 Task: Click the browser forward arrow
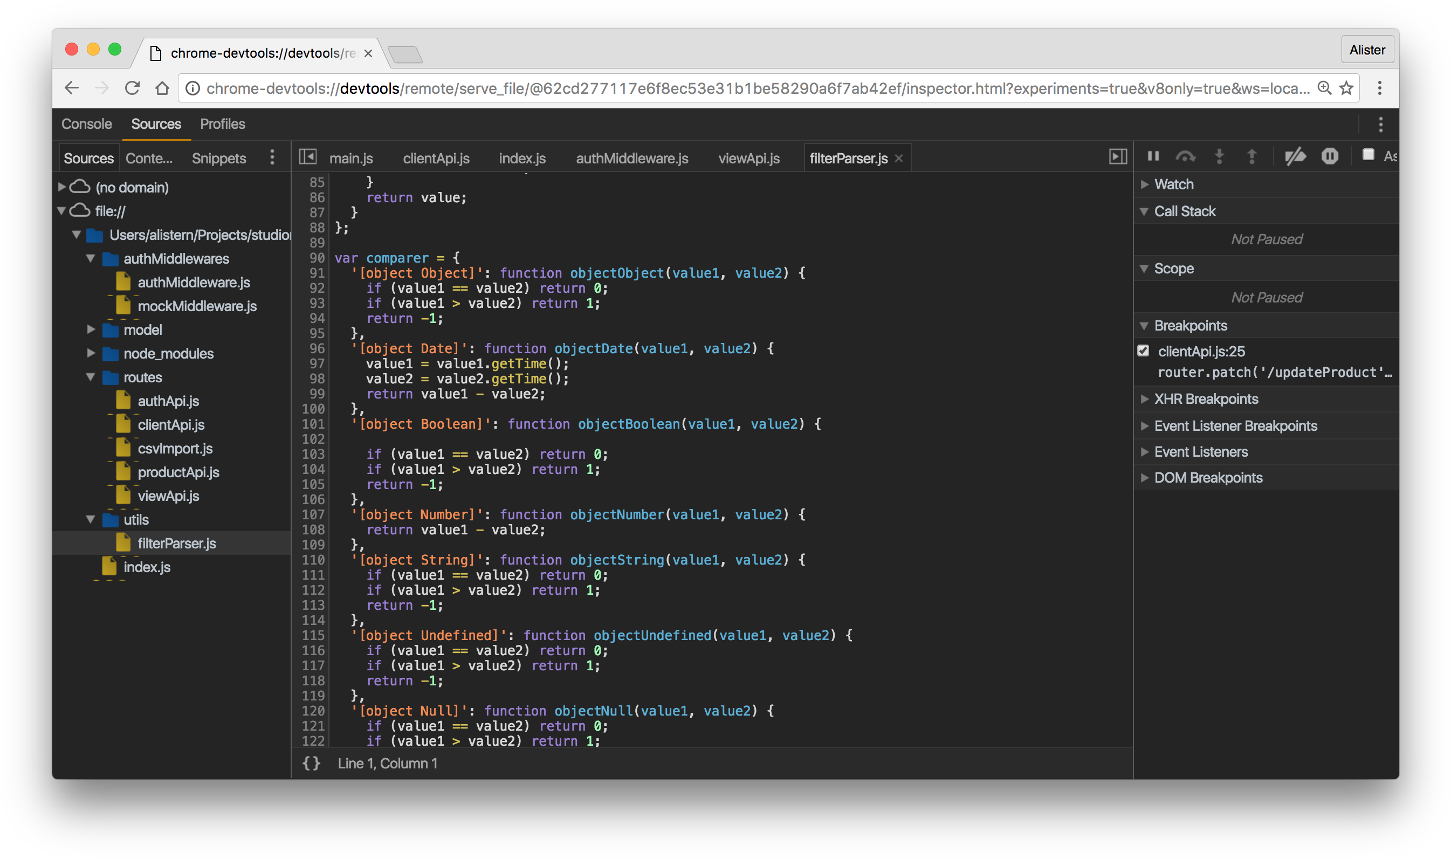(102, 88)
